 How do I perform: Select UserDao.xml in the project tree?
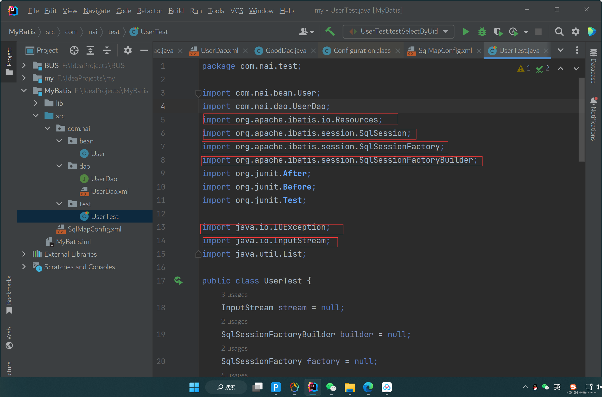(x=110, y=191)
